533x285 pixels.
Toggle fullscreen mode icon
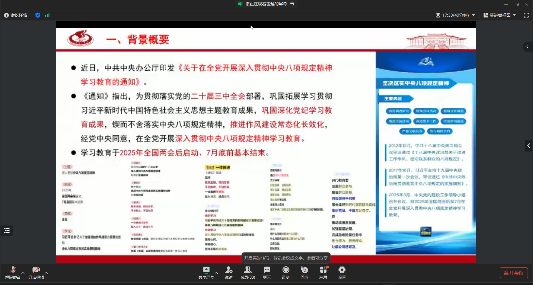pos(526,15)
